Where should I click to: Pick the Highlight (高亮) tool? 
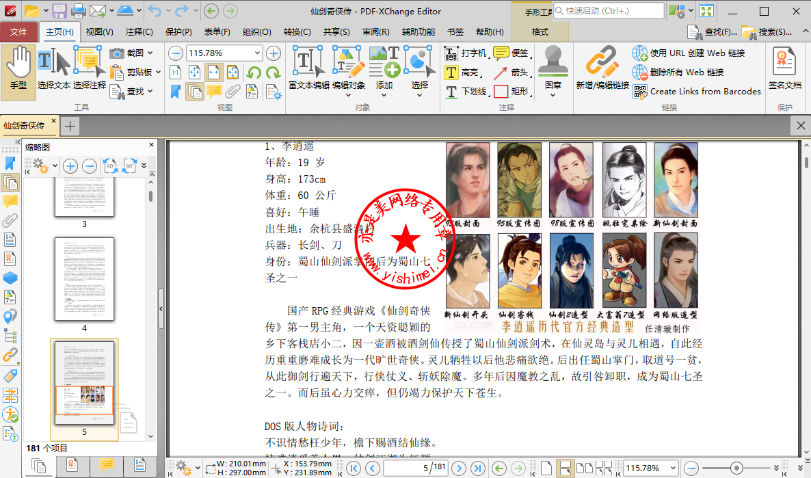(462, 72)
